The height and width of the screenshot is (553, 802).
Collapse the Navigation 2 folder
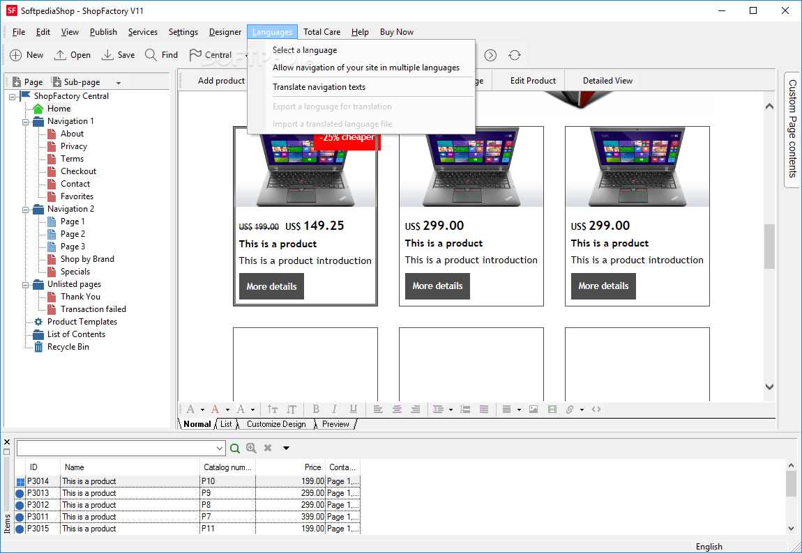point(25,210)
